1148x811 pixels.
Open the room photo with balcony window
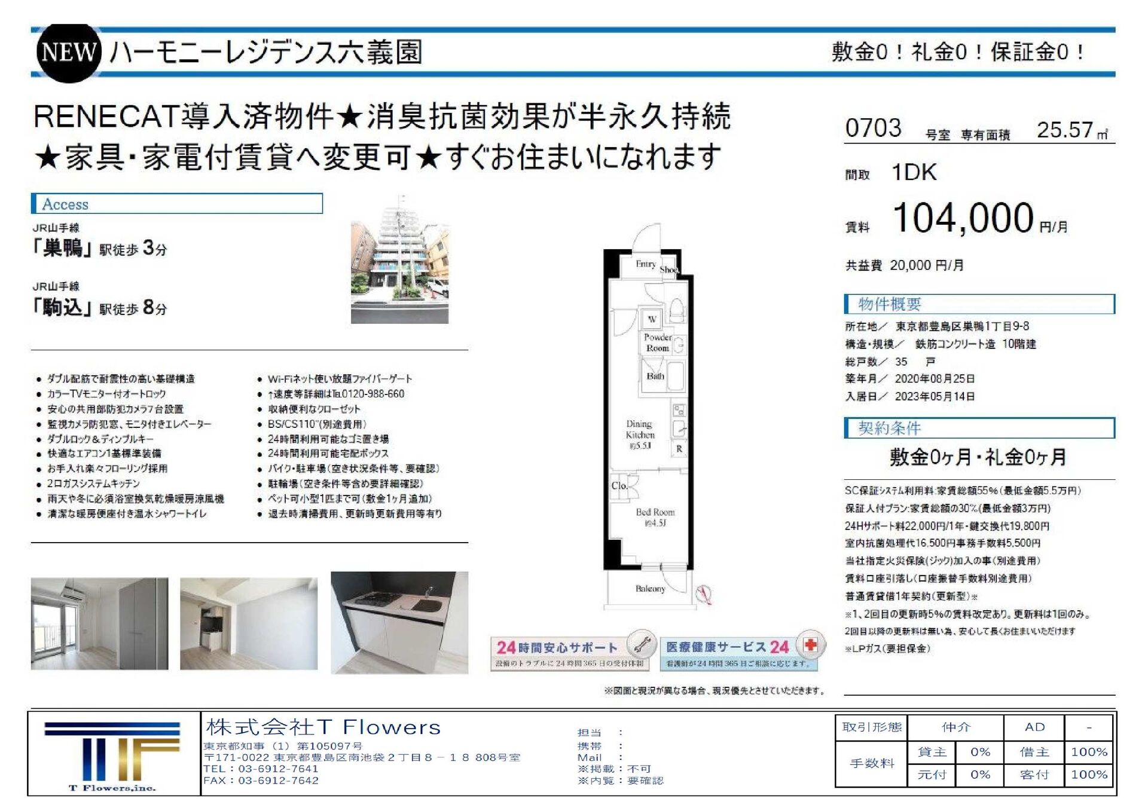click(100, 623)
